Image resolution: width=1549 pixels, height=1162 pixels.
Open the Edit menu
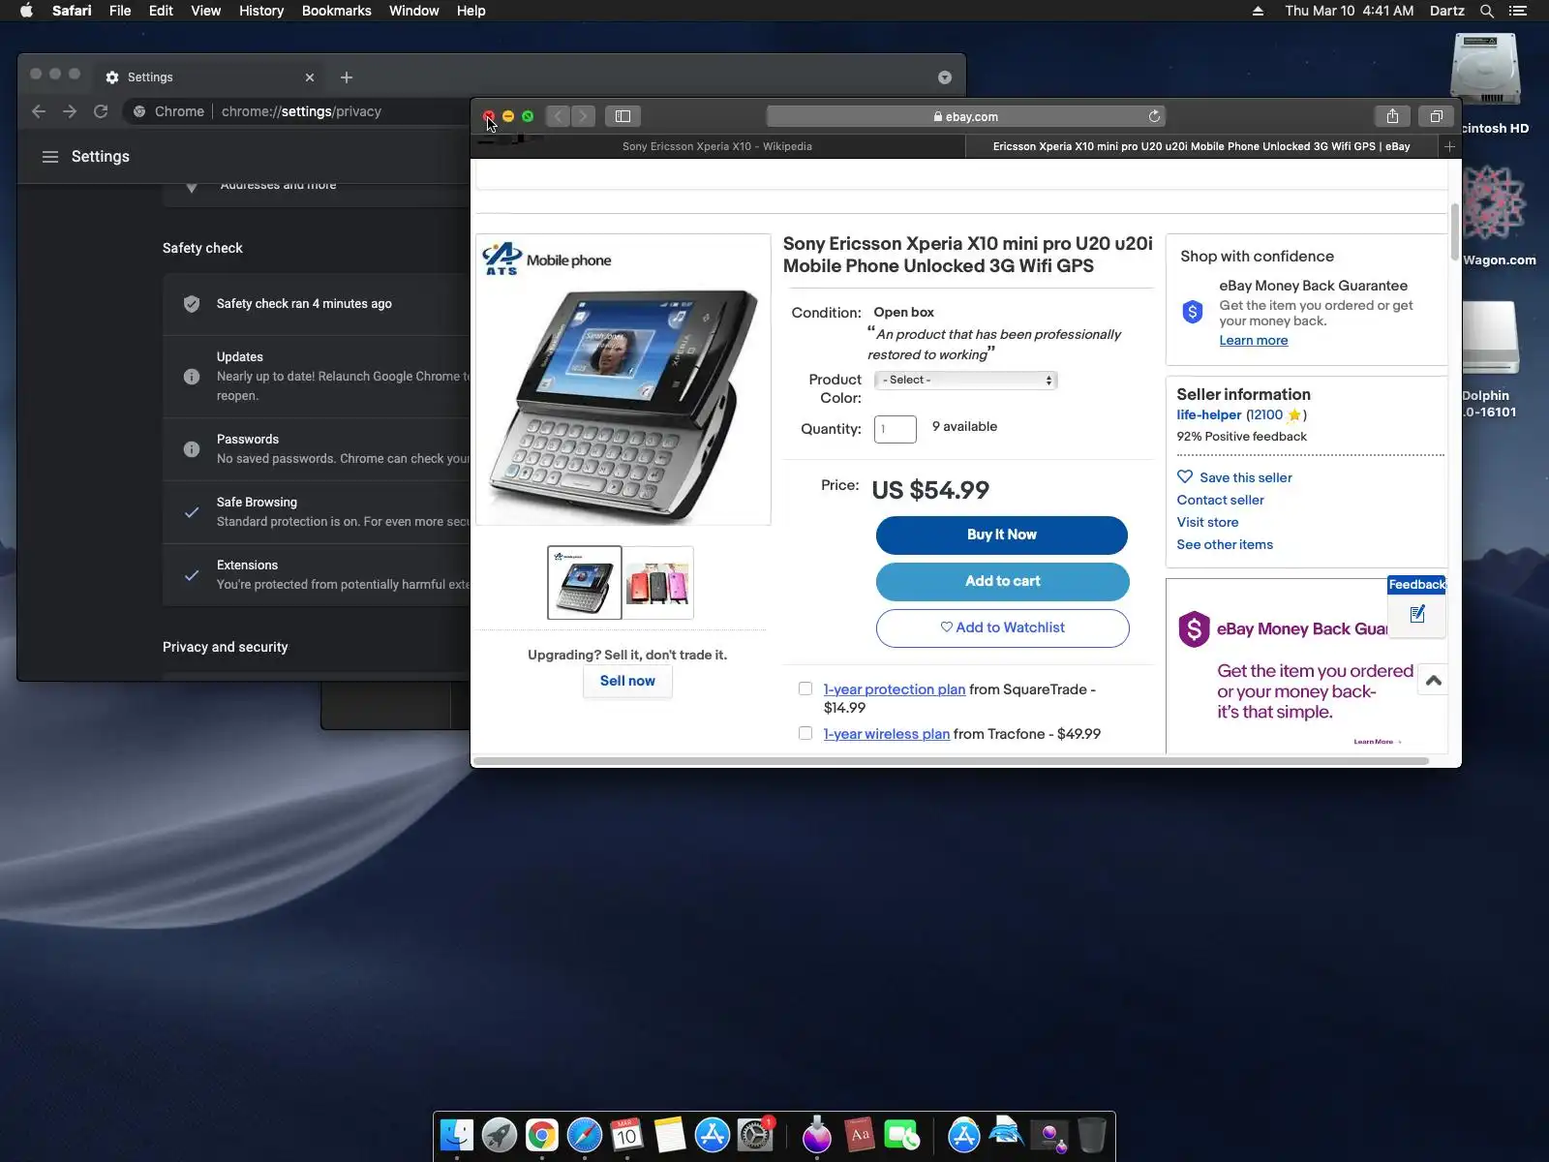(161, 11)
